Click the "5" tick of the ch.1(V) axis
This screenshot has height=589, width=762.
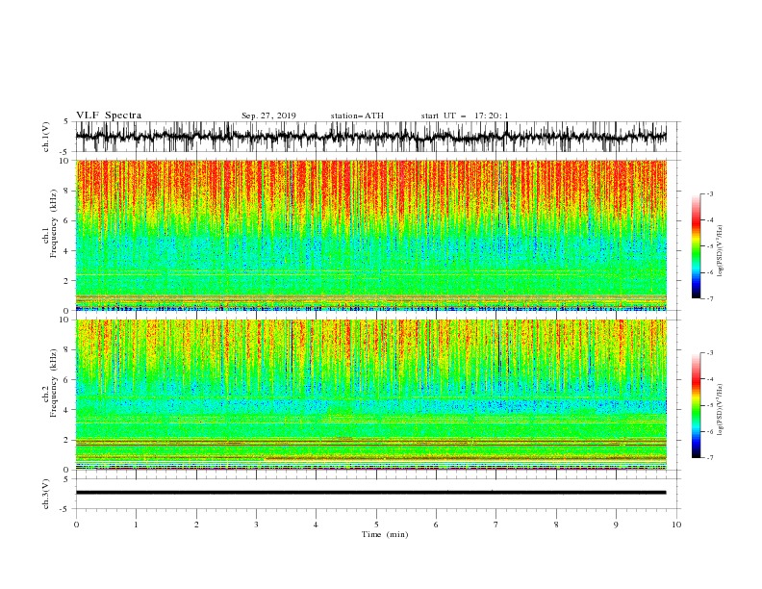(x=67, y=121)
